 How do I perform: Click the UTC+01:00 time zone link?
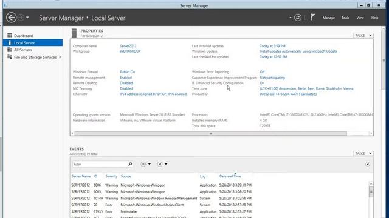coord(306,88)
